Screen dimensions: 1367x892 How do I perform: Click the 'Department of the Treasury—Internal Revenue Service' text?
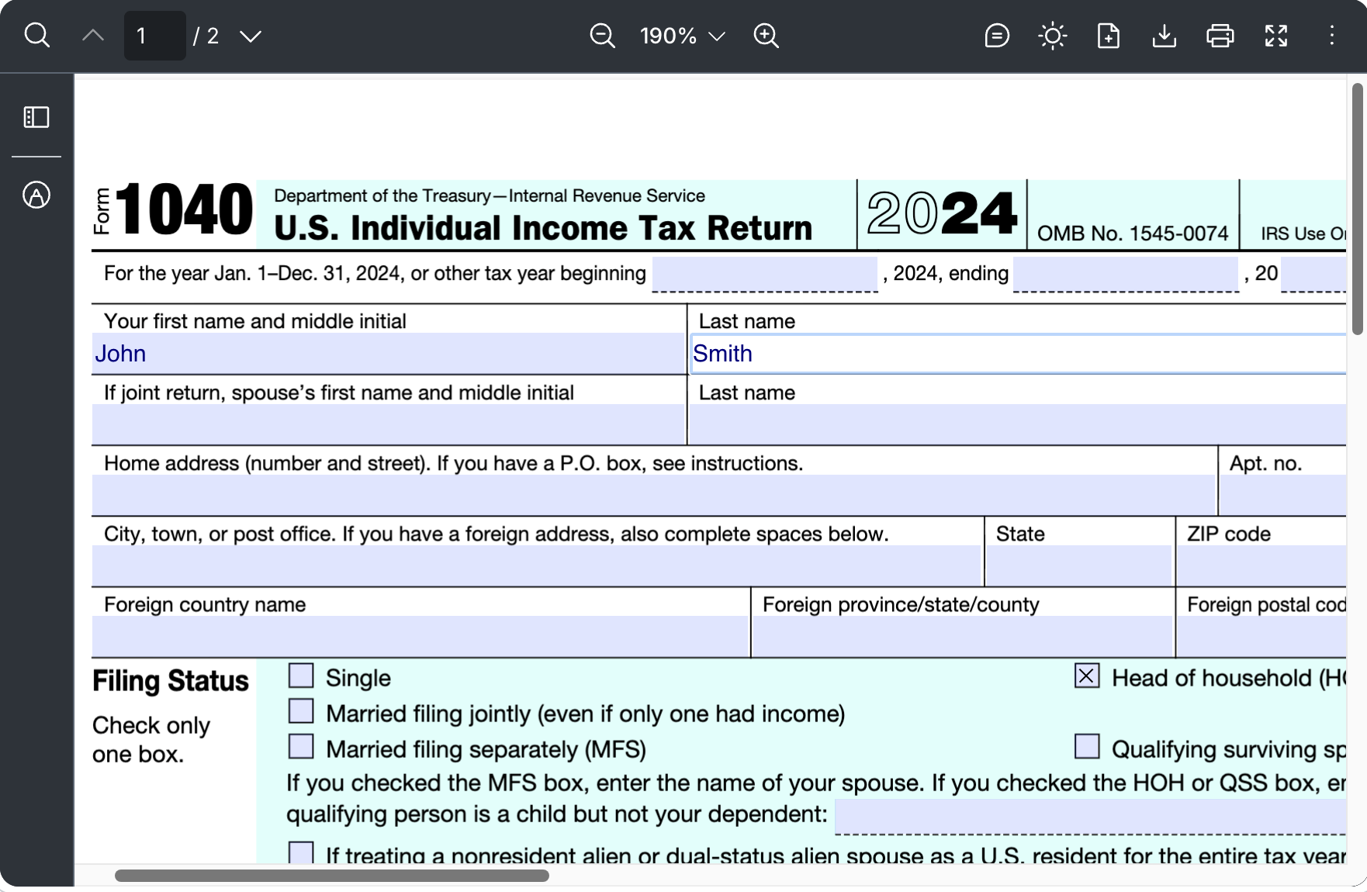coord(490,195)
